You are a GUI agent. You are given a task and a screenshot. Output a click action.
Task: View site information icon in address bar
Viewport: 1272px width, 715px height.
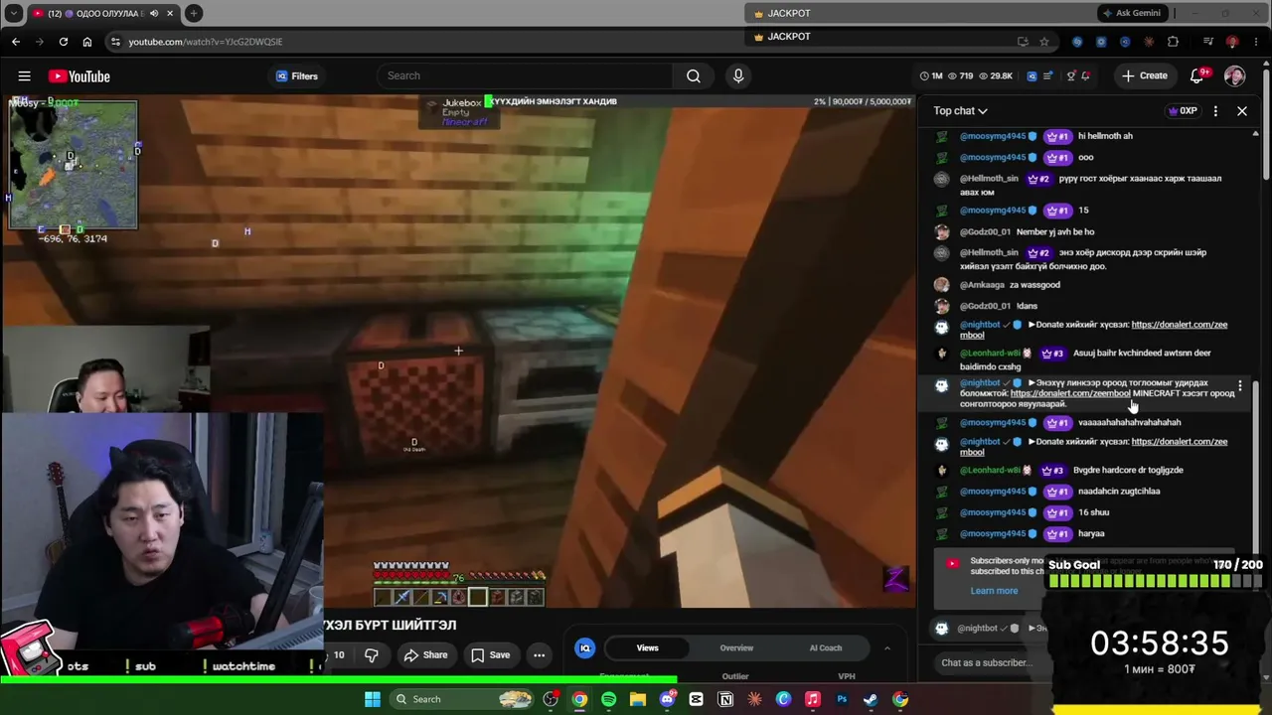(115, 42)
